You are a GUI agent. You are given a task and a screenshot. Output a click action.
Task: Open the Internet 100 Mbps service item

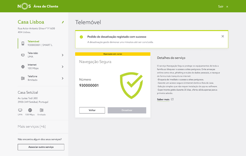[x=41, y=67]
